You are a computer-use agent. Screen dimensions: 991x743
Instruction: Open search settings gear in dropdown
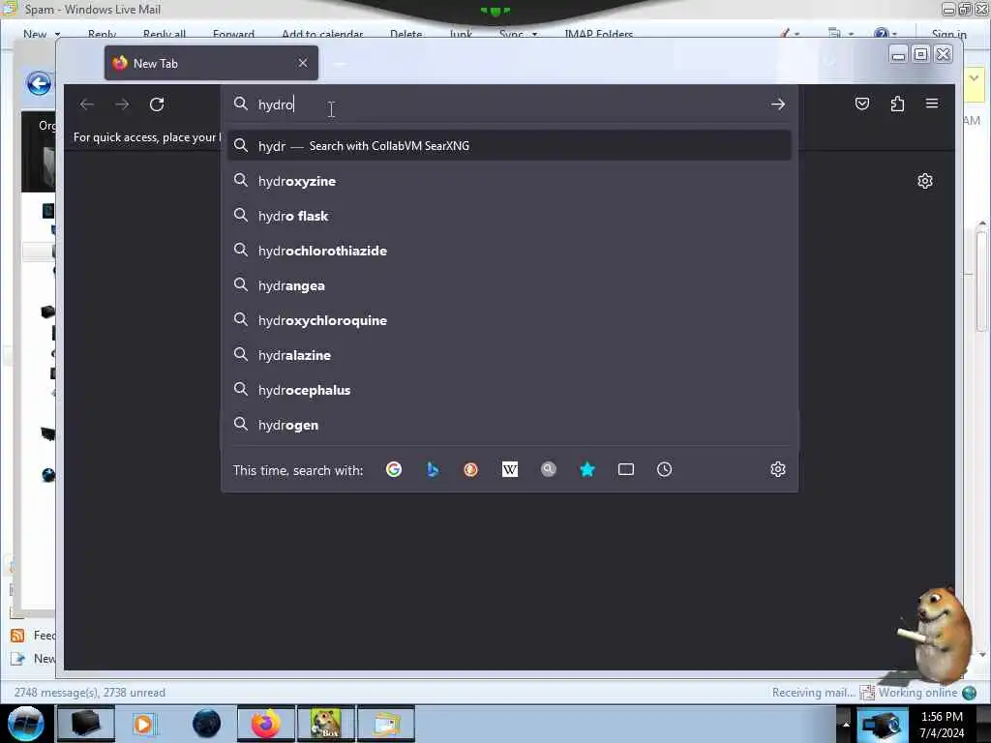[778, 469]
